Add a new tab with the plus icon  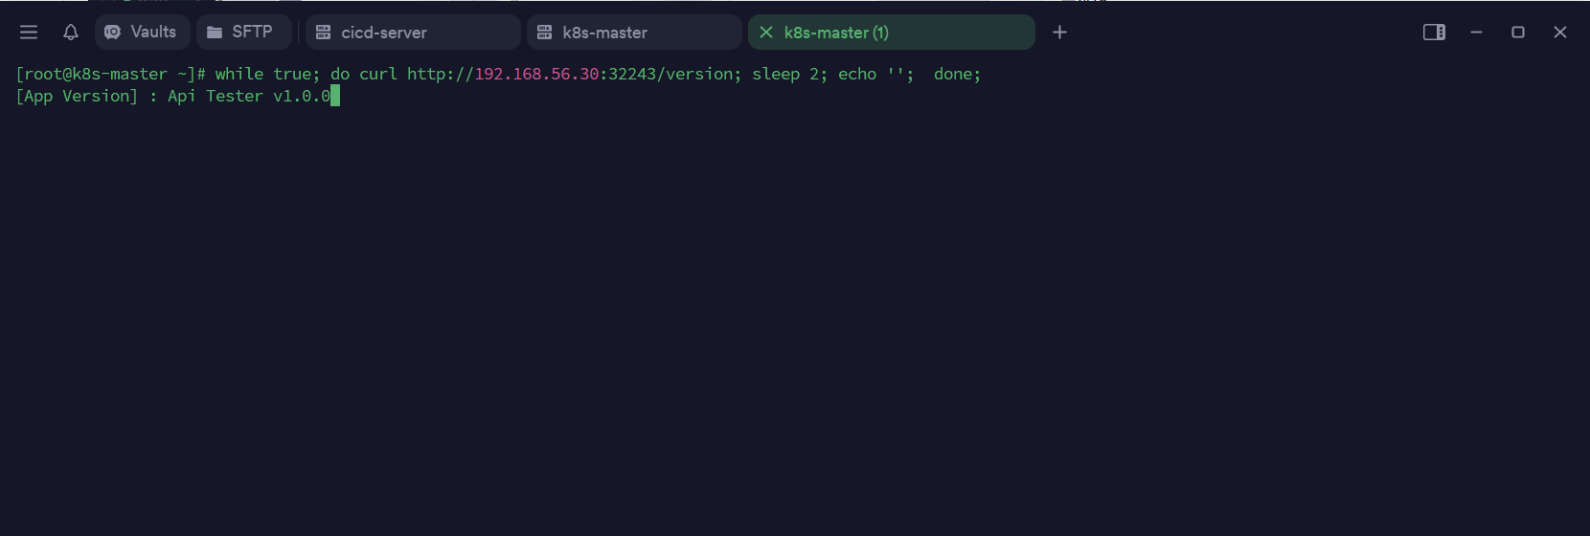tap(1059, 33)
